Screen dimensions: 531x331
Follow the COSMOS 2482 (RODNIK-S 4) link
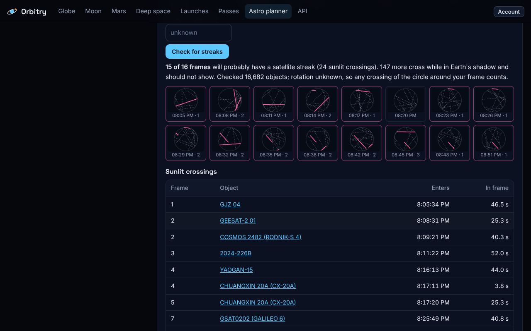[261, 237]
